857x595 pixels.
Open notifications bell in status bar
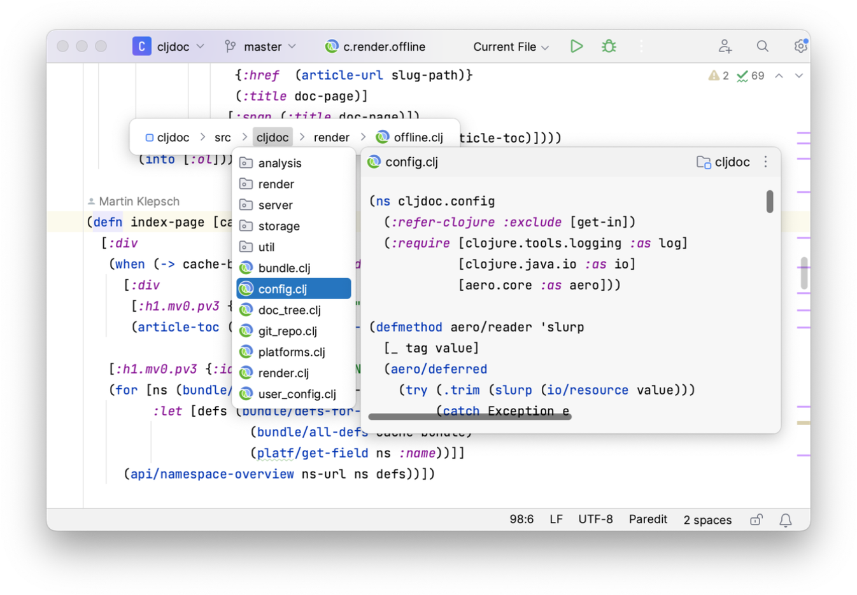tap(786, 520)
